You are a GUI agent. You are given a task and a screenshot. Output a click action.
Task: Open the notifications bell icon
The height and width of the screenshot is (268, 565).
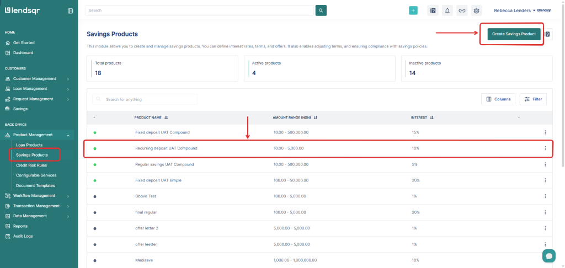tap(447, 10)
